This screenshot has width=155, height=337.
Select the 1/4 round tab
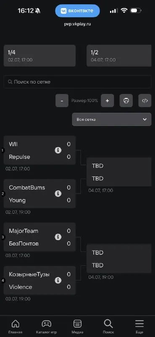(x=39, y=56)
